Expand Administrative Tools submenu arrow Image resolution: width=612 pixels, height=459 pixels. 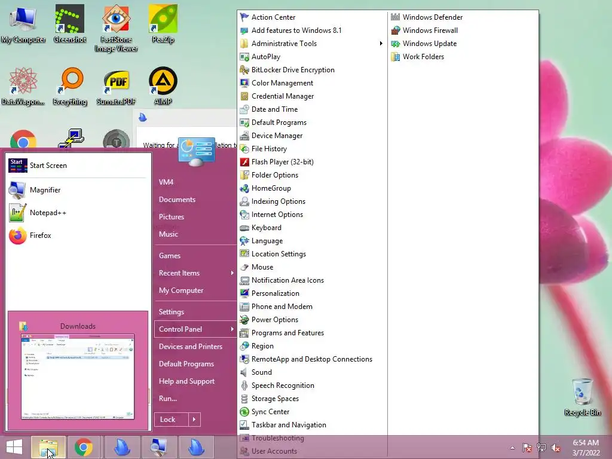381,43
